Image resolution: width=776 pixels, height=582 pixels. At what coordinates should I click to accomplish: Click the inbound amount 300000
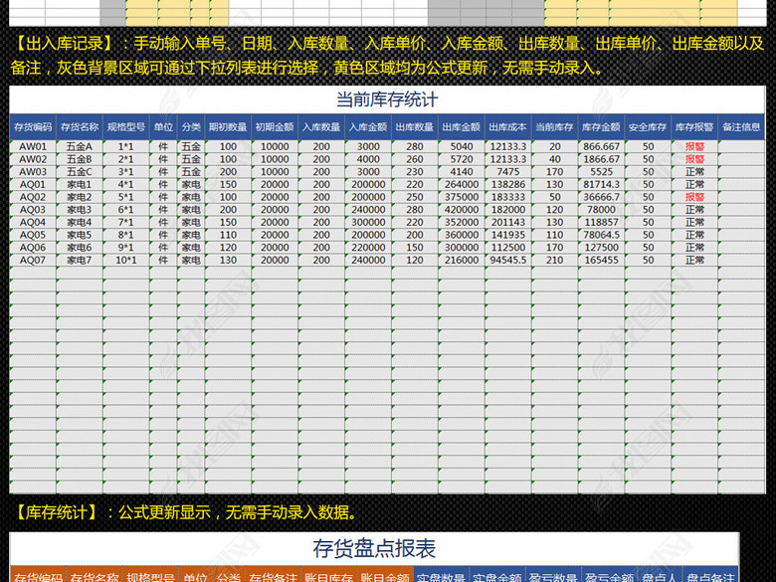tap(368, 222)
